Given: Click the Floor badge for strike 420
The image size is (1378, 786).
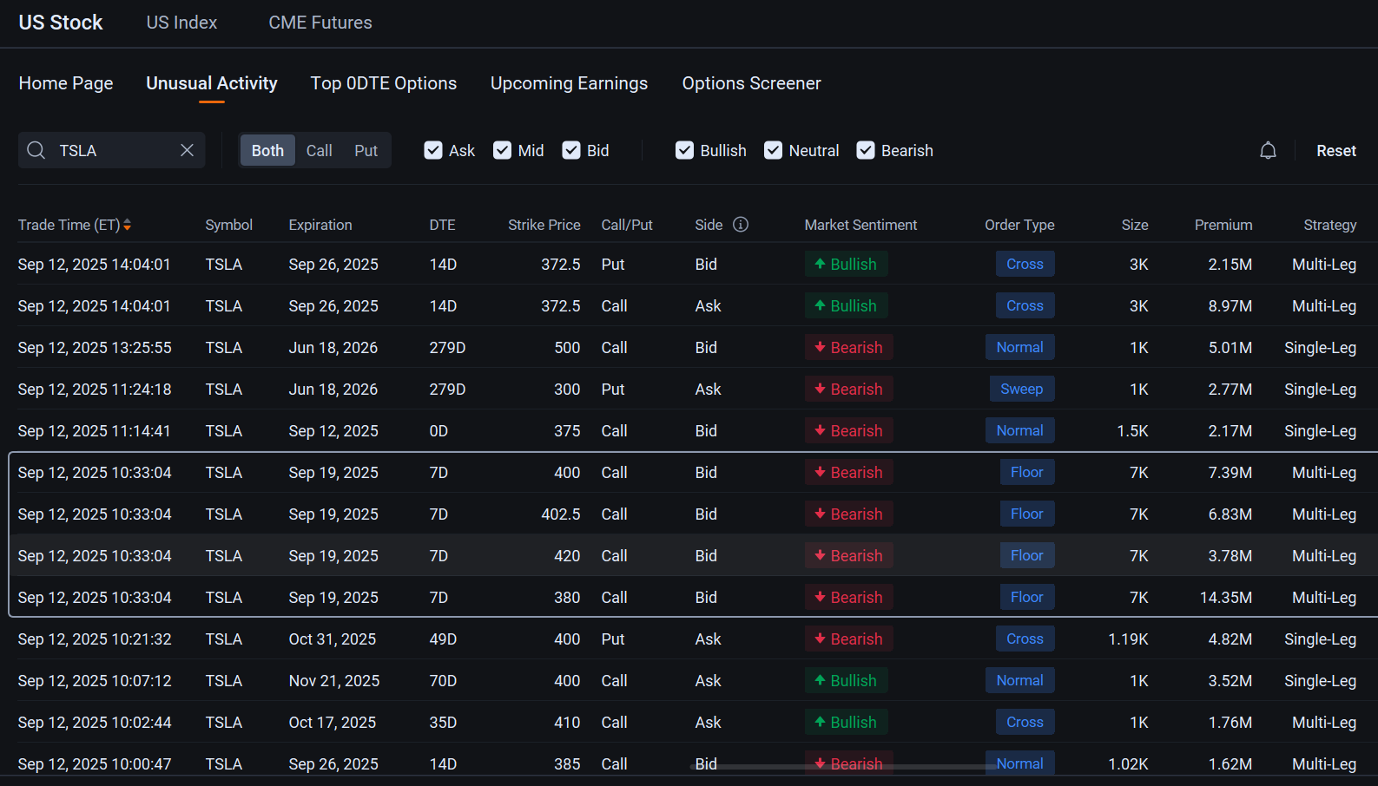Looking at the screenshot, I should pos(1026,556).
